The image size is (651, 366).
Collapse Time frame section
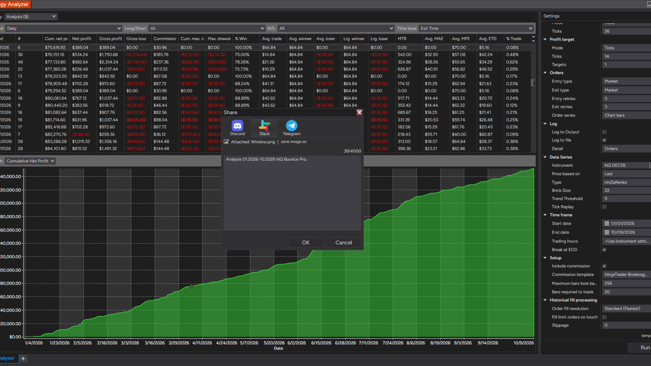click(545, 215)
